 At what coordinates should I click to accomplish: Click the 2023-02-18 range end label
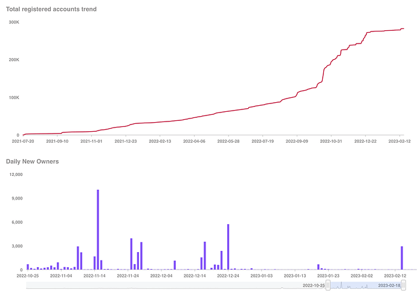[389, 285]
